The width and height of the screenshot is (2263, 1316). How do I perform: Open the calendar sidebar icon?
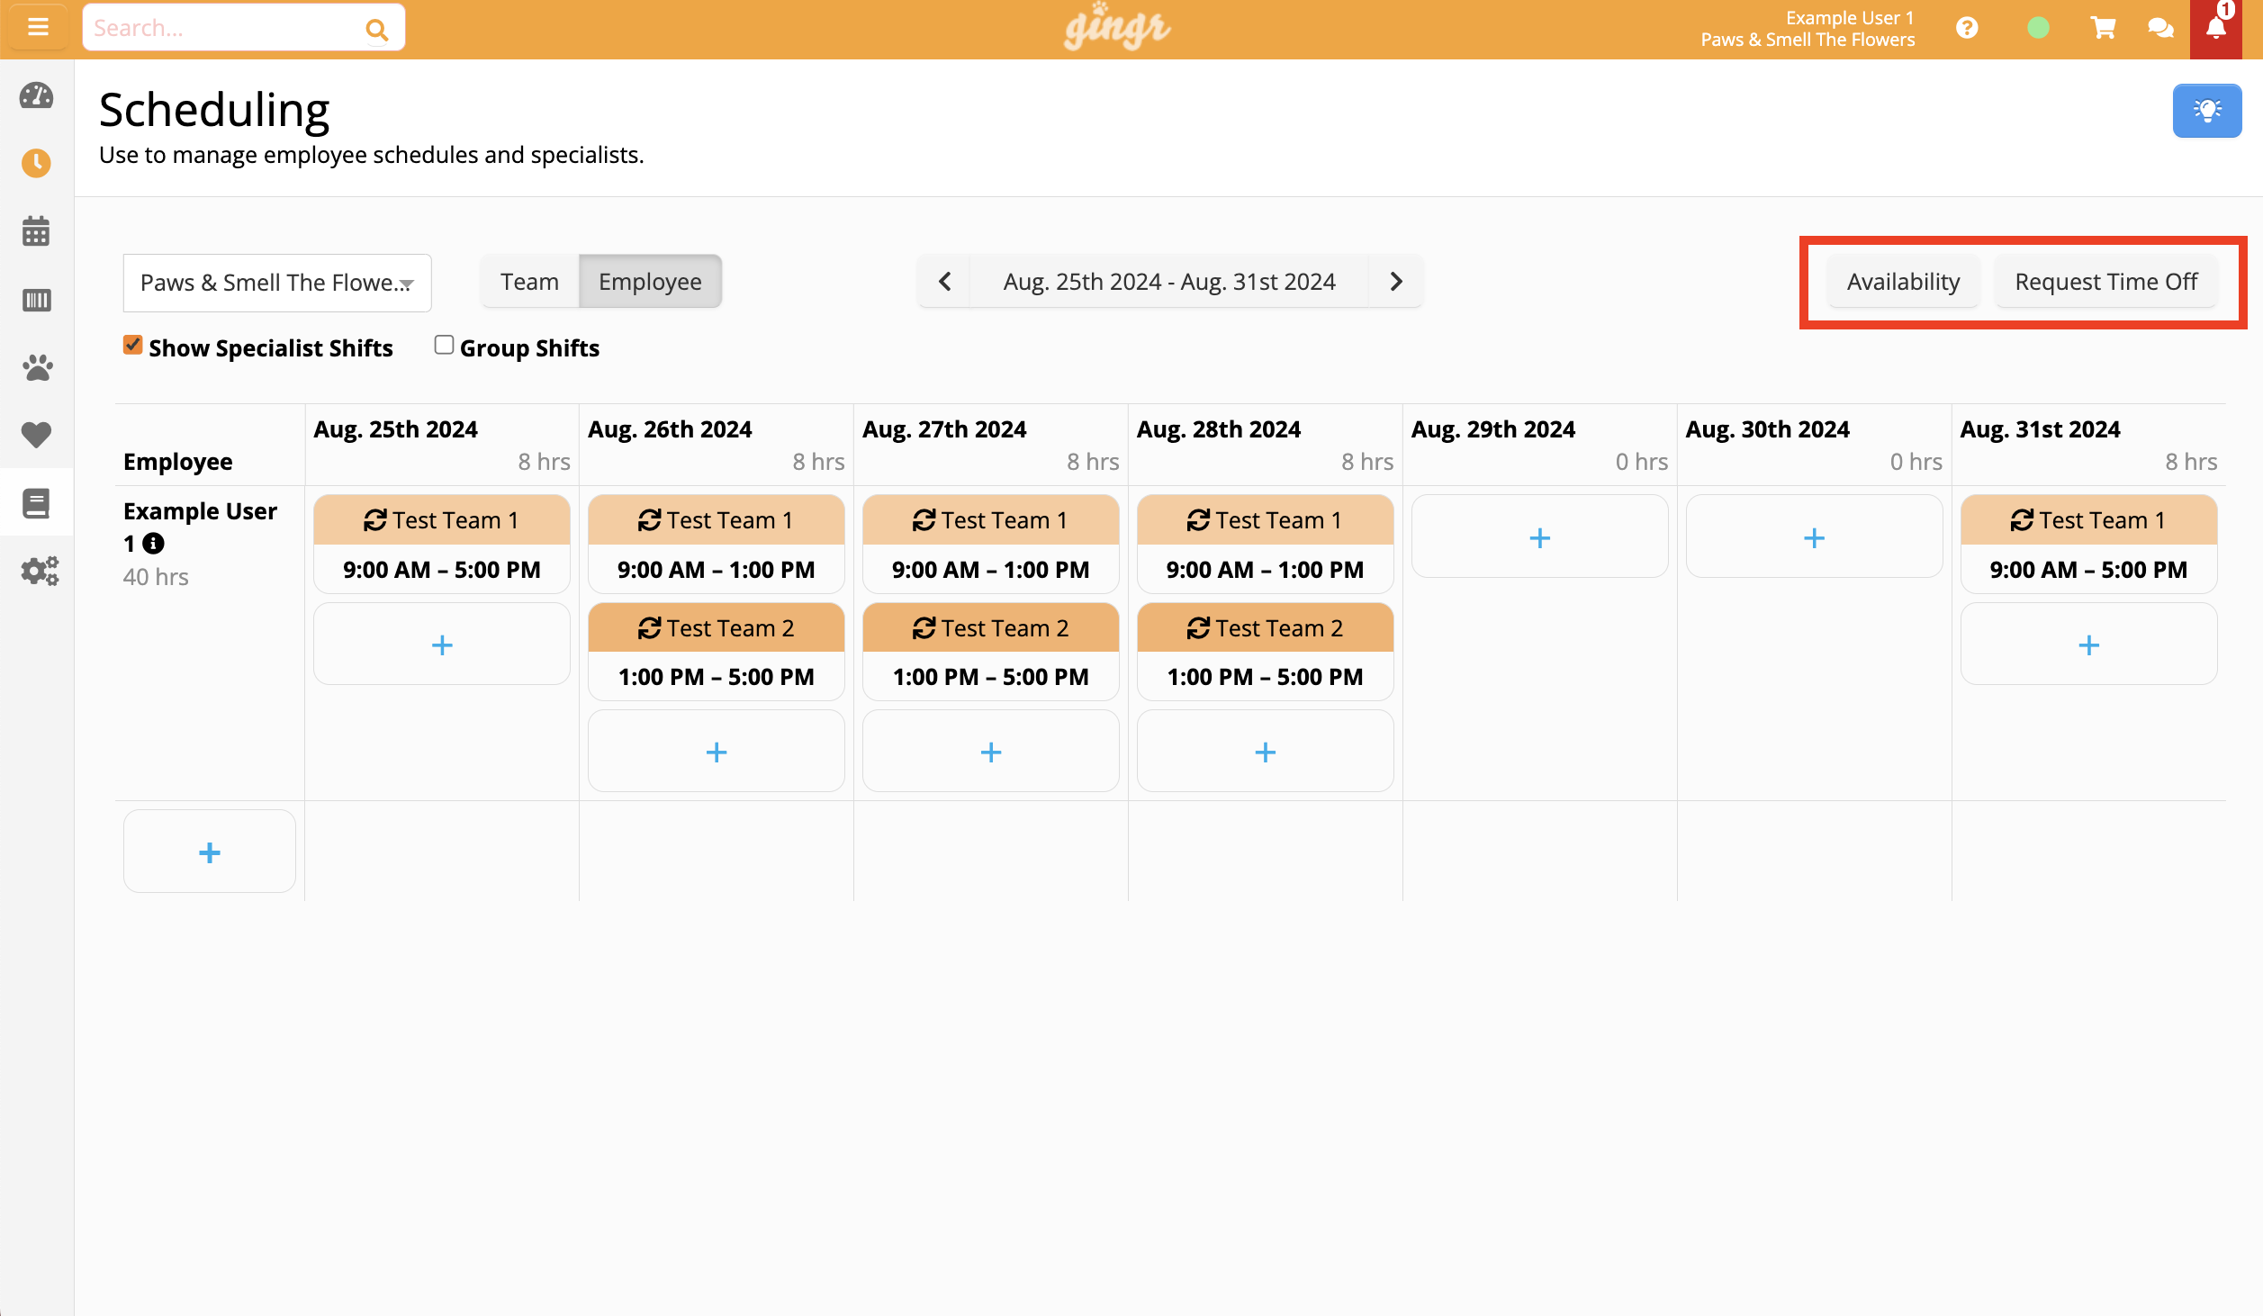[36, 231]
